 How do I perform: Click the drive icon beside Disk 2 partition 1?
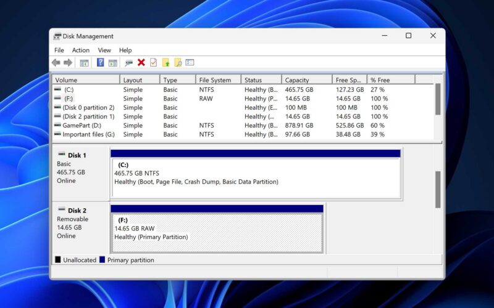click(x=57, y=116)
